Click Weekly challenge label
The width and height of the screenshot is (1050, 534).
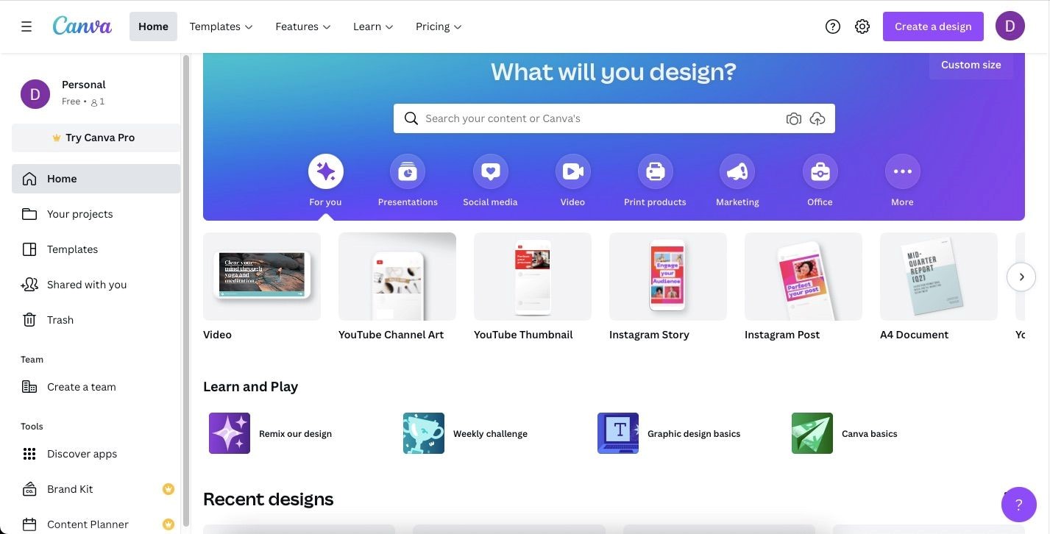coord(490,434)
